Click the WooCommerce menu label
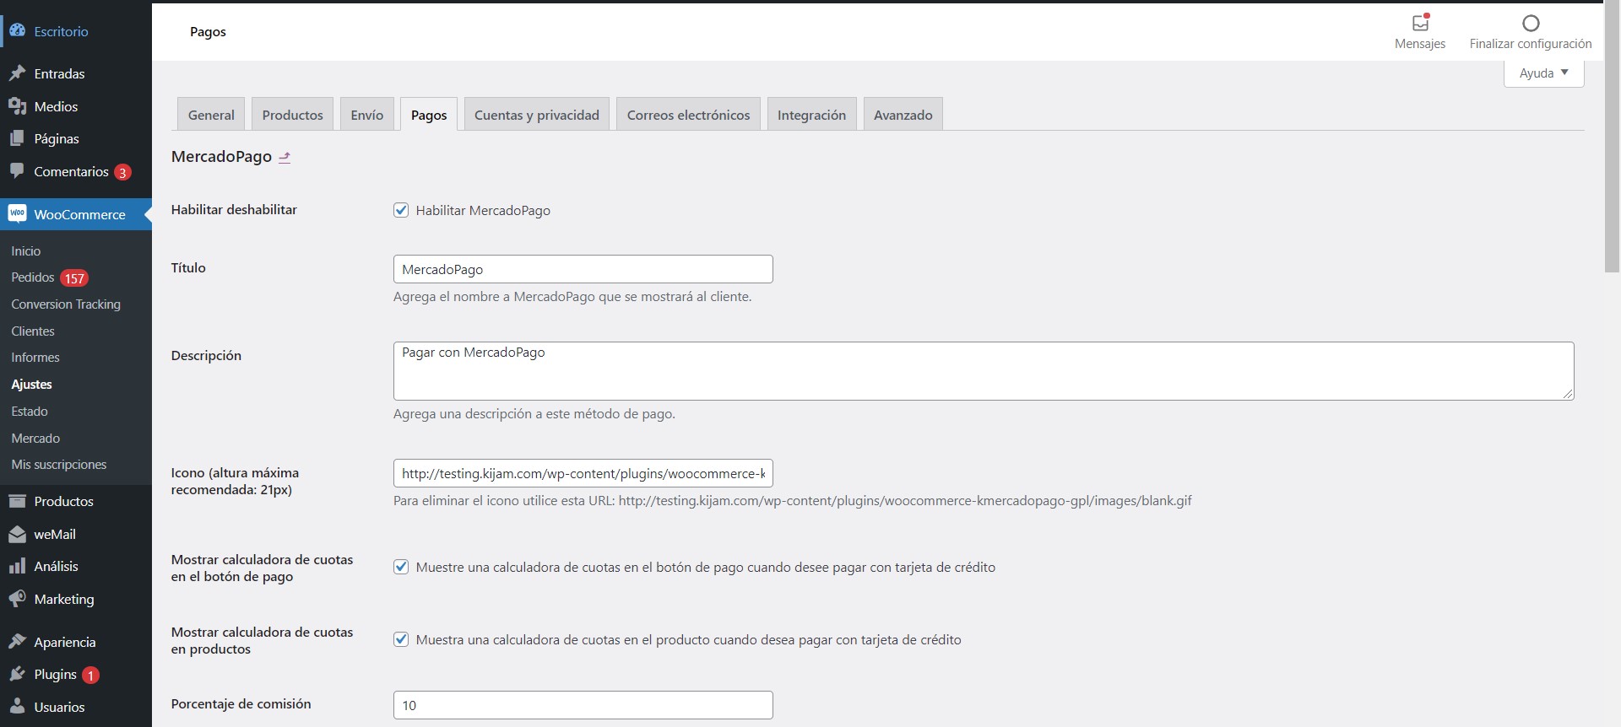Viewport: 1621px width, 727px height. click(79, 214)
